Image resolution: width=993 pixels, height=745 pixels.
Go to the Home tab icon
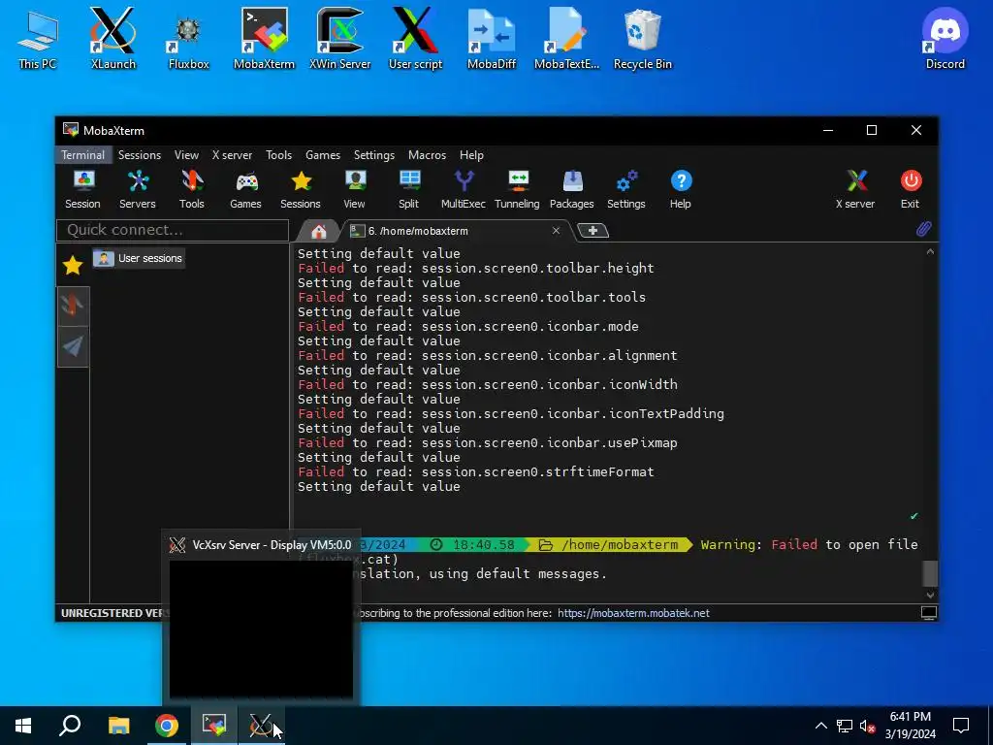point(318,231)
